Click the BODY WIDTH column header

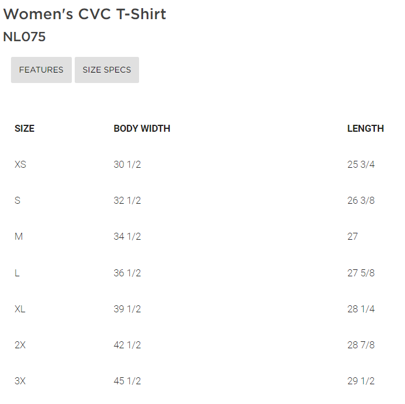(142, 128)
